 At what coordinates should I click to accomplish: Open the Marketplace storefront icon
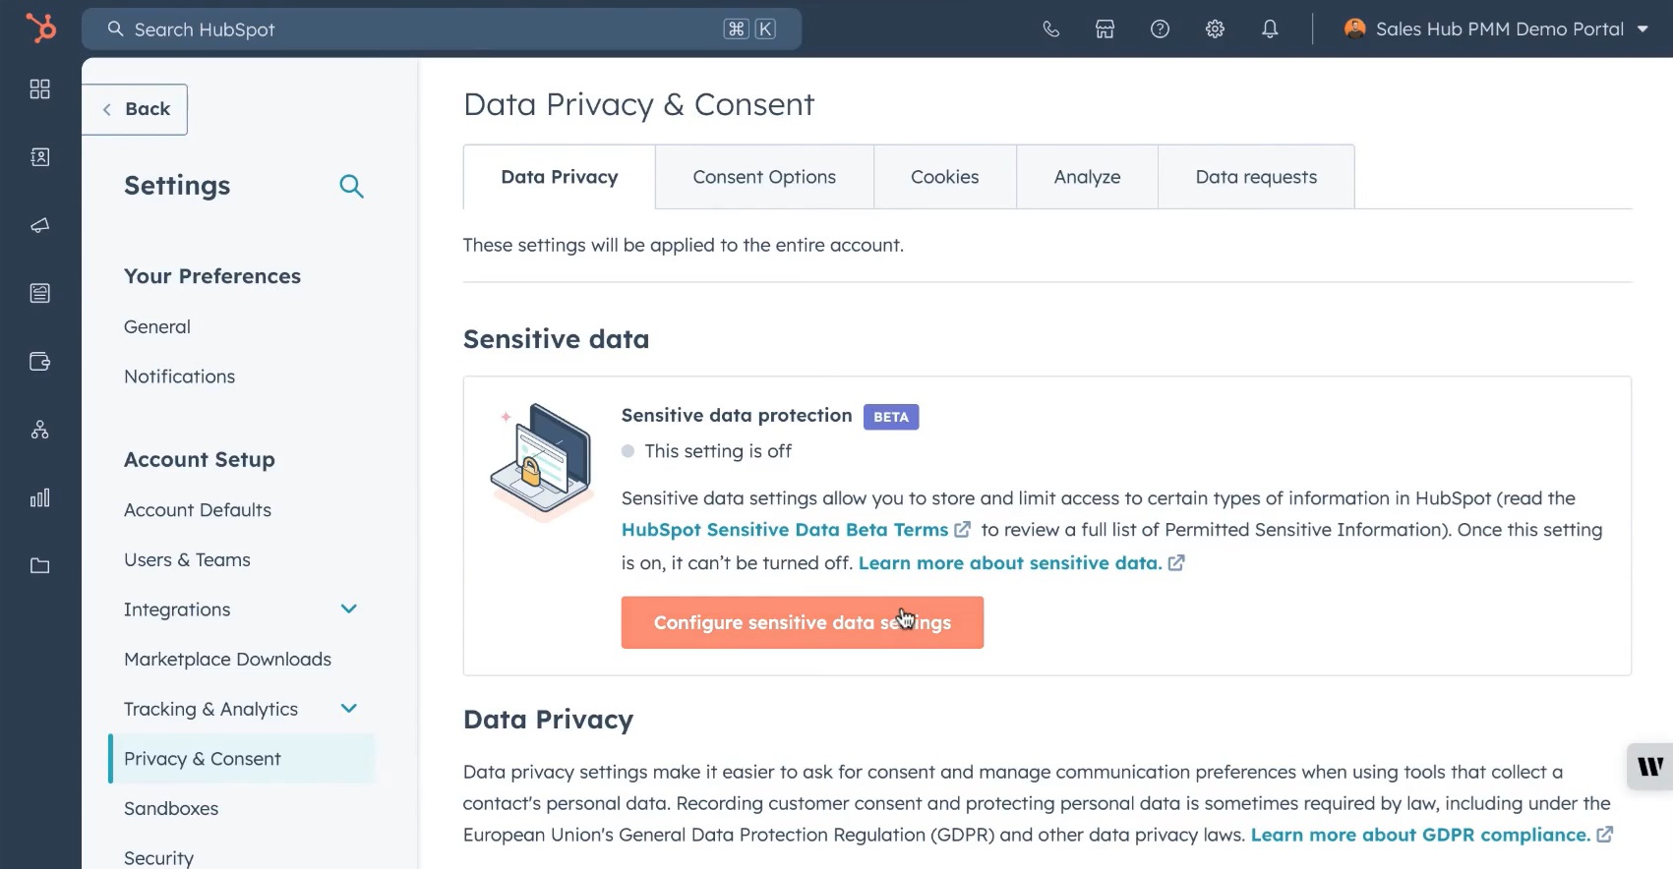1105,29
